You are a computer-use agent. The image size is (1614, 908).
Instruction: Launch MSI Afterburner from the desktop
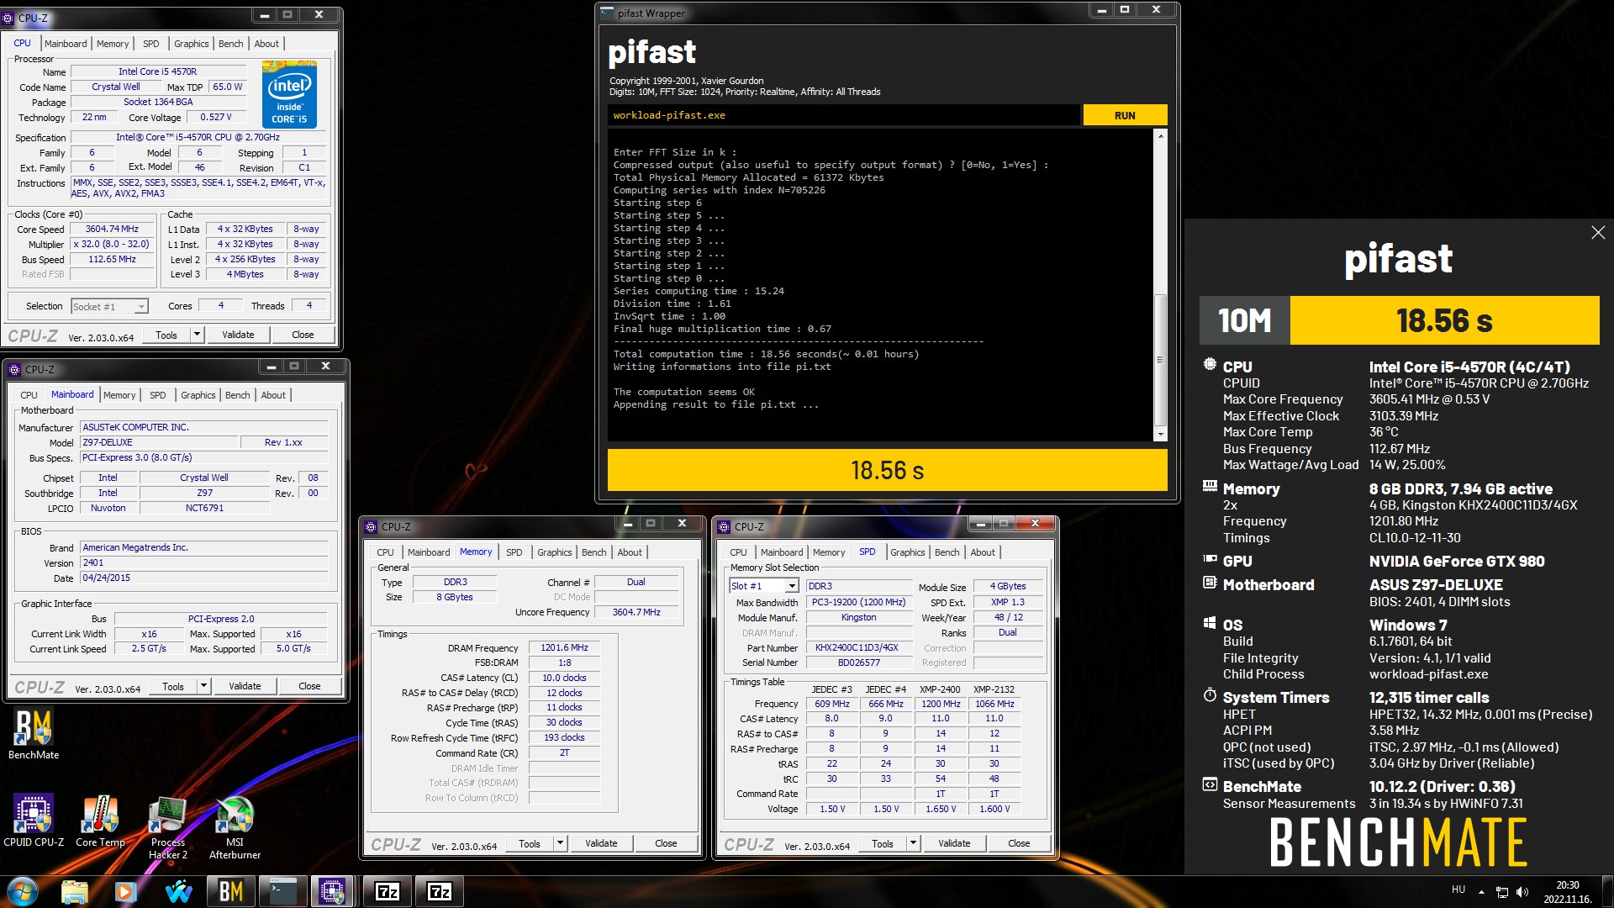point(235,827)
